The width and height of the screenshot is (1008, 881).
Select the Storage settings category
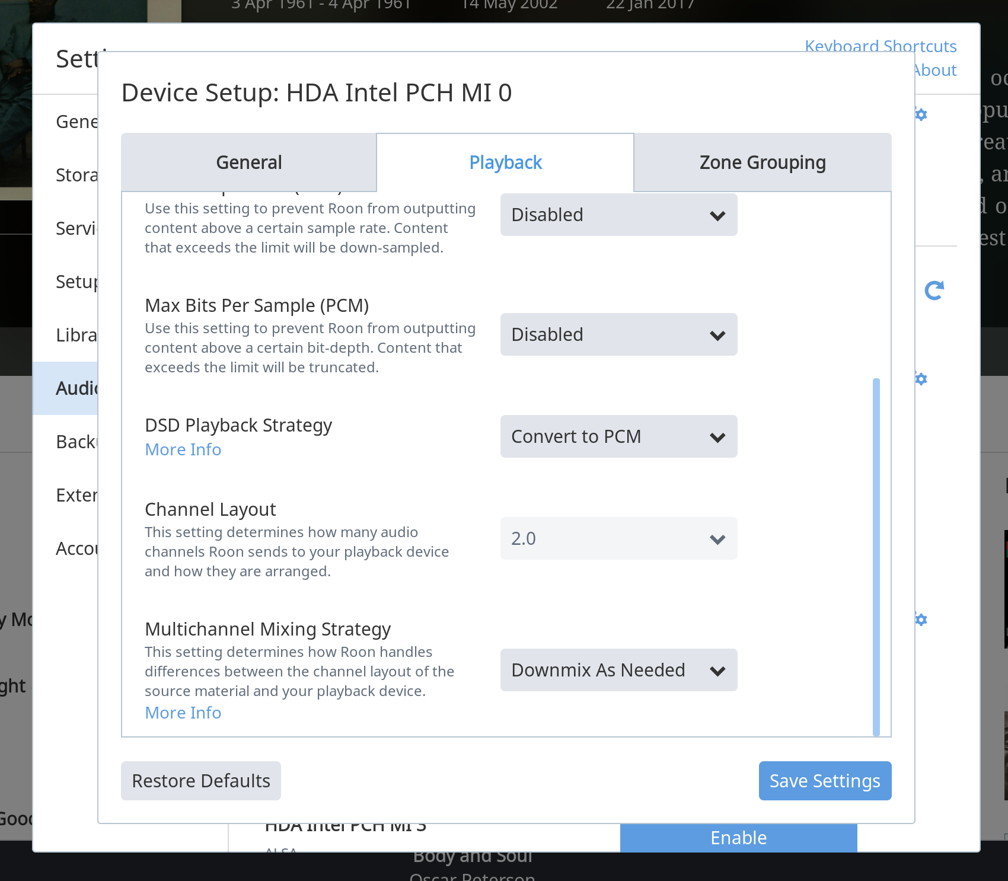click(x=65, y=175)
